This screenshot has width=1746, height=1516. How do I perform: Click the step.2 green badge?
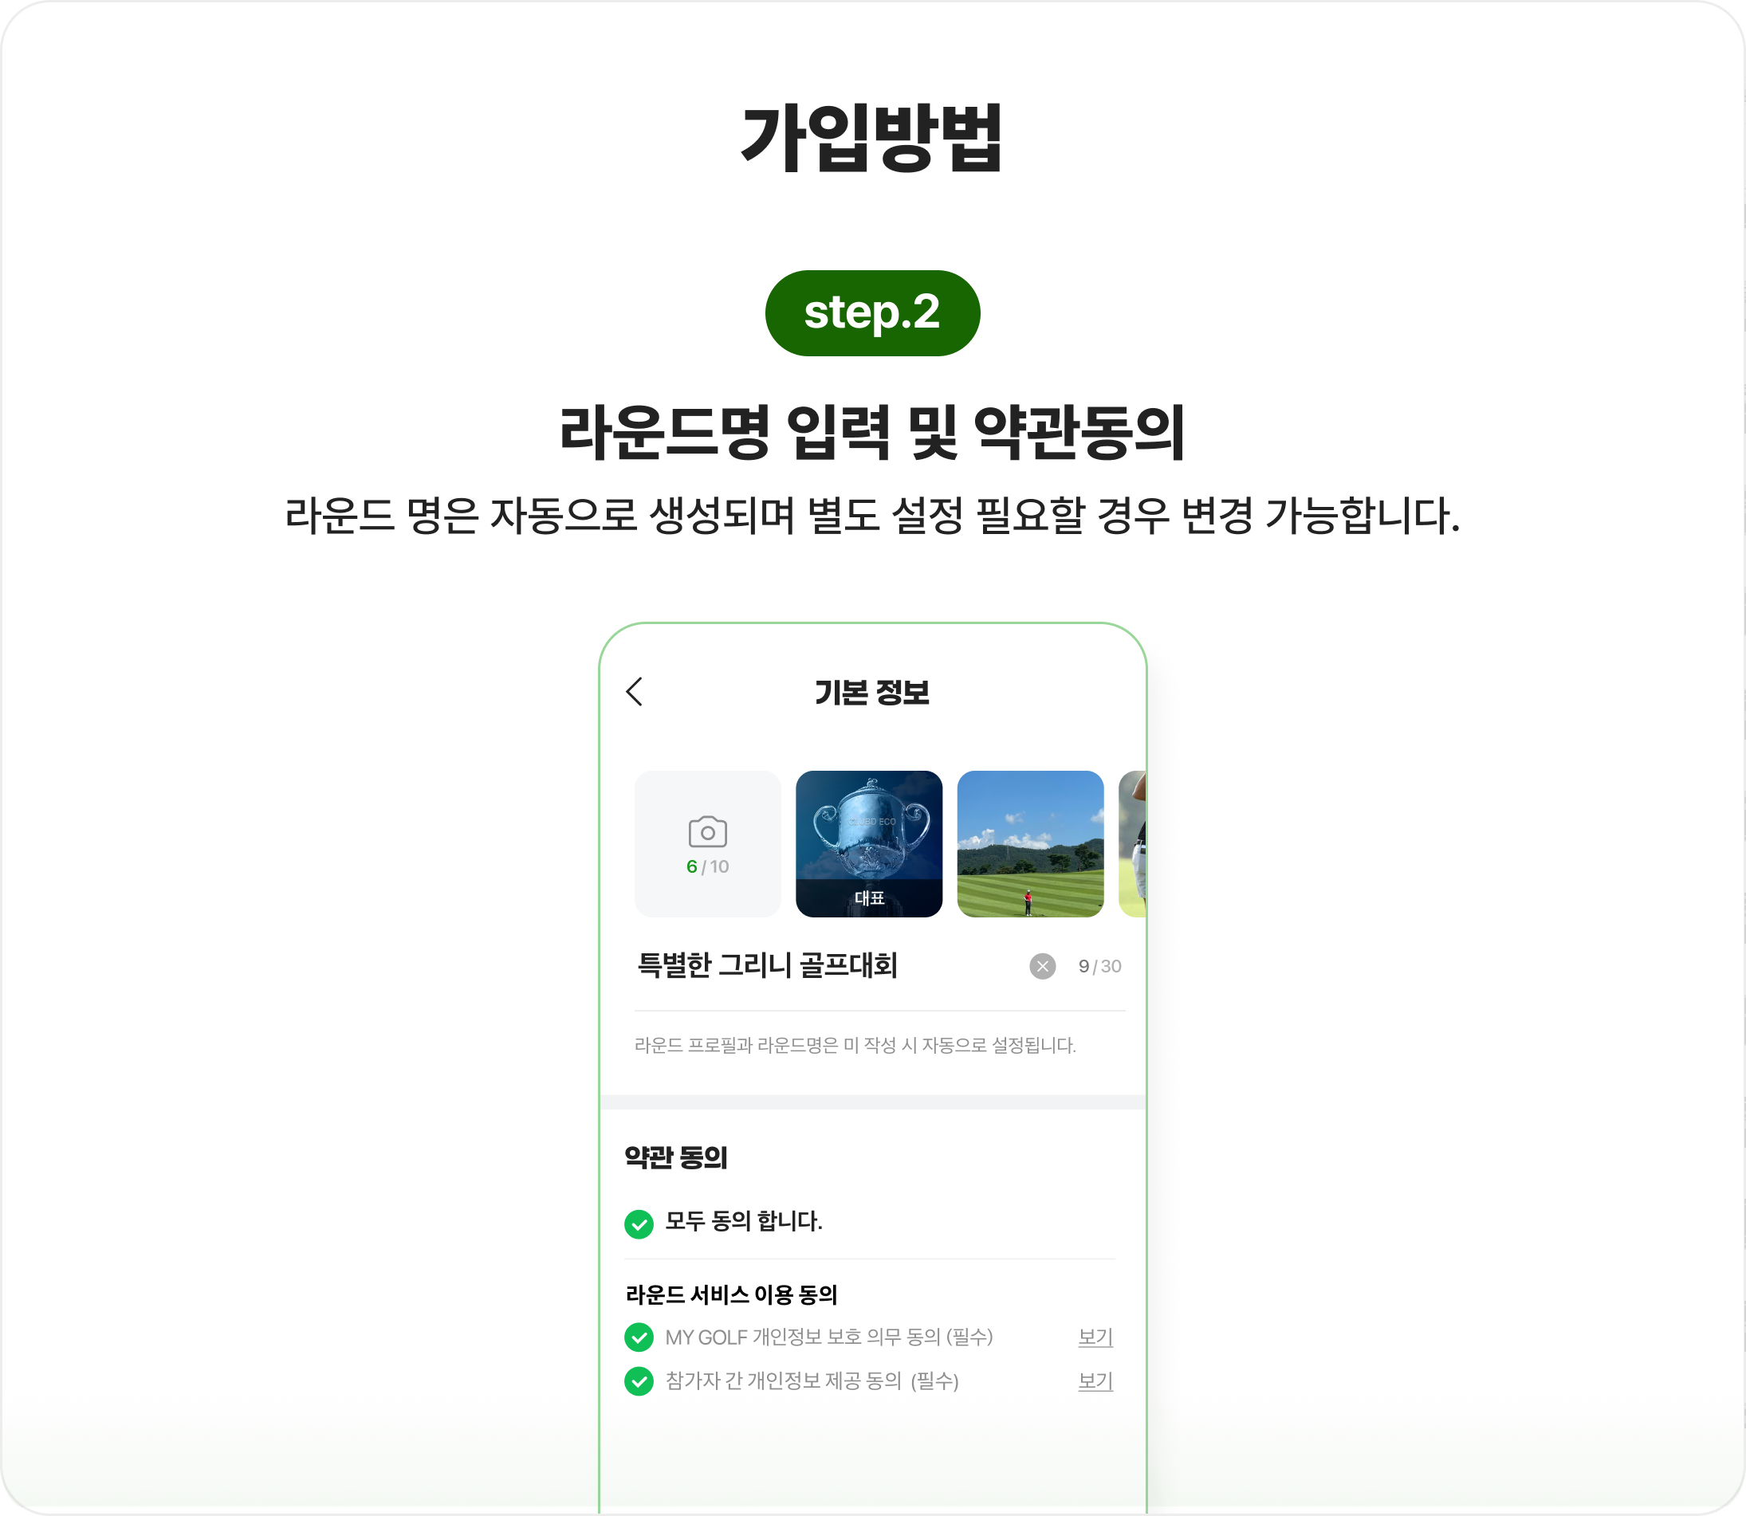[x=872, y=313]
